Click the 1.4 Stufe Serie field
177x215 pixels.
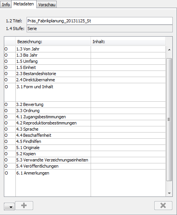99,29
